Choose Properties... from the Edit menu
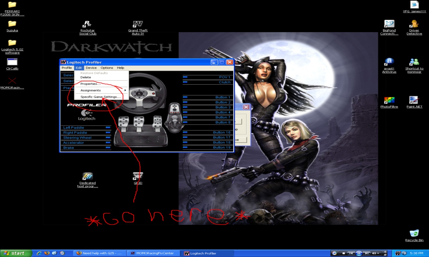The width and height of the screenshot is (429, 257). point(102,84)
